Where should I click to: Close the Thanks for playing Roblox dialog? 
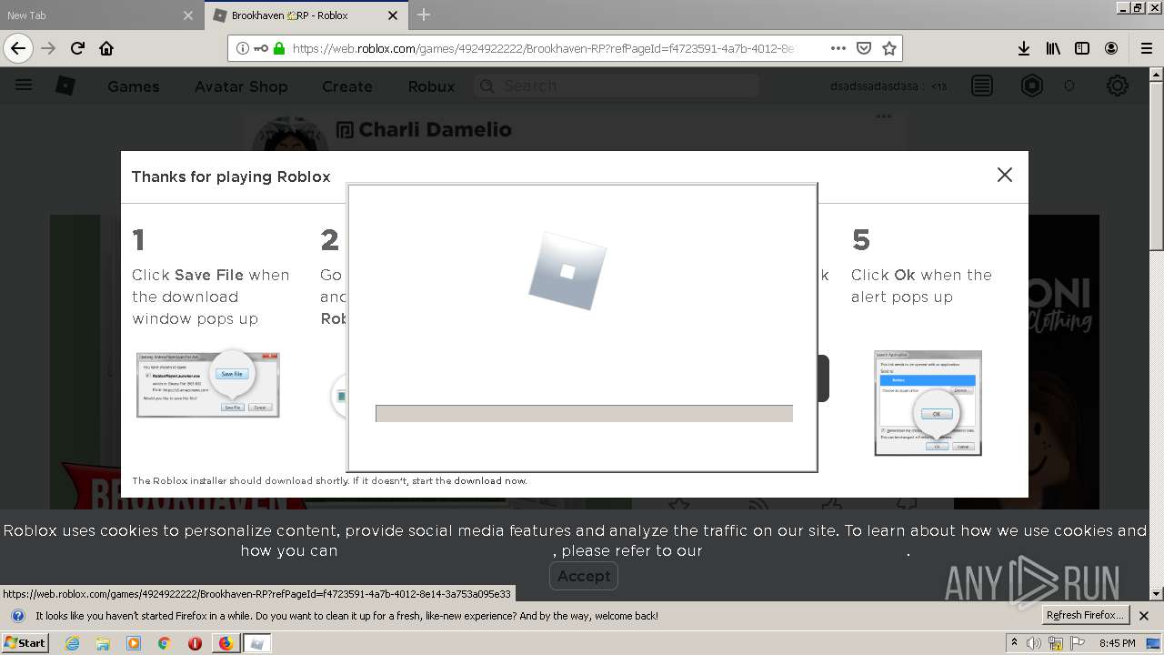[1004, 175]
